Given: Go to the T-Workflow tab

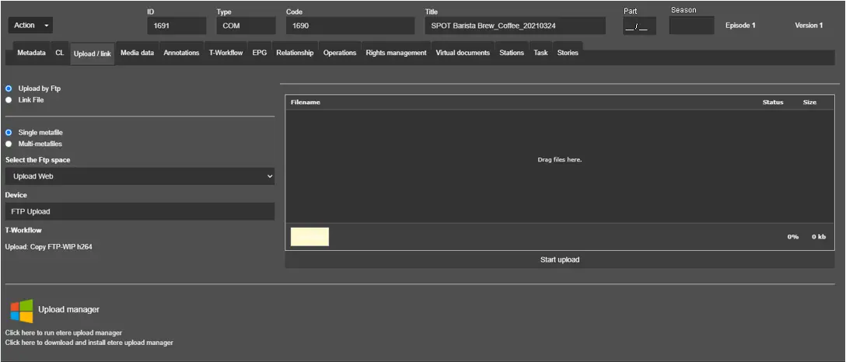Looking at the screenshot, I should click(225, 53).
